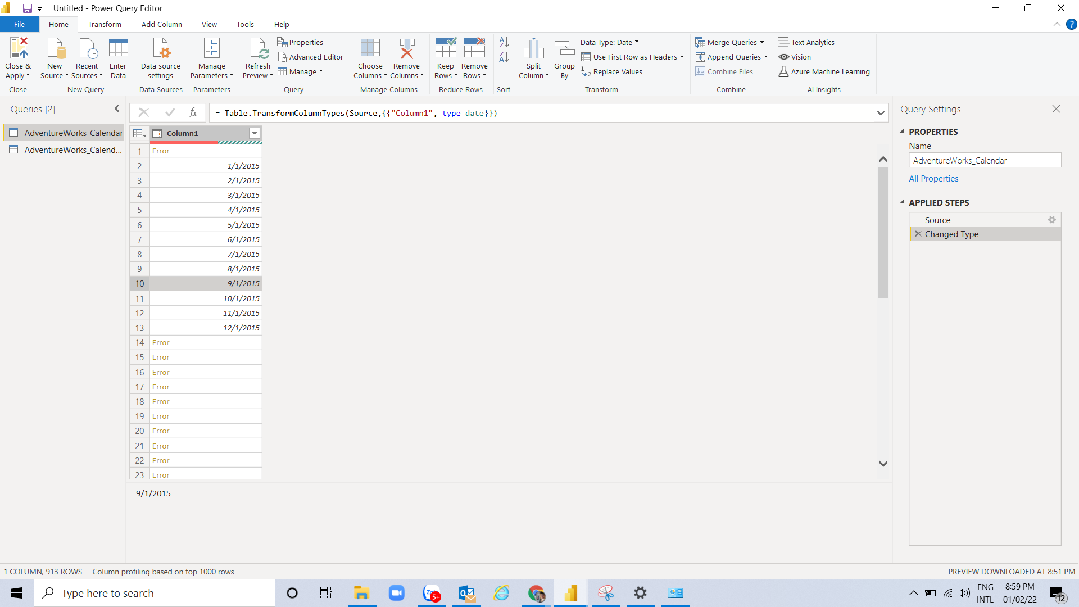
Task: Sort column ascending
Action: (504, 42)
